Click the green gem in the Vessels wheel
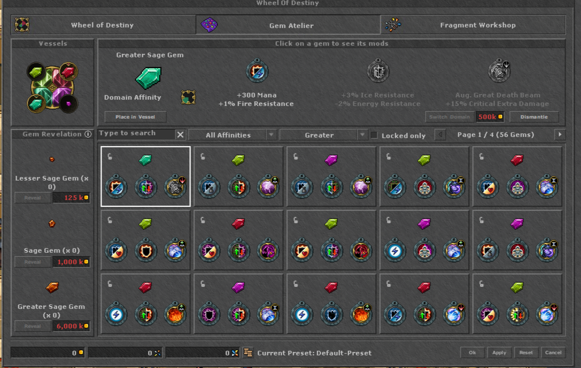 36,72
